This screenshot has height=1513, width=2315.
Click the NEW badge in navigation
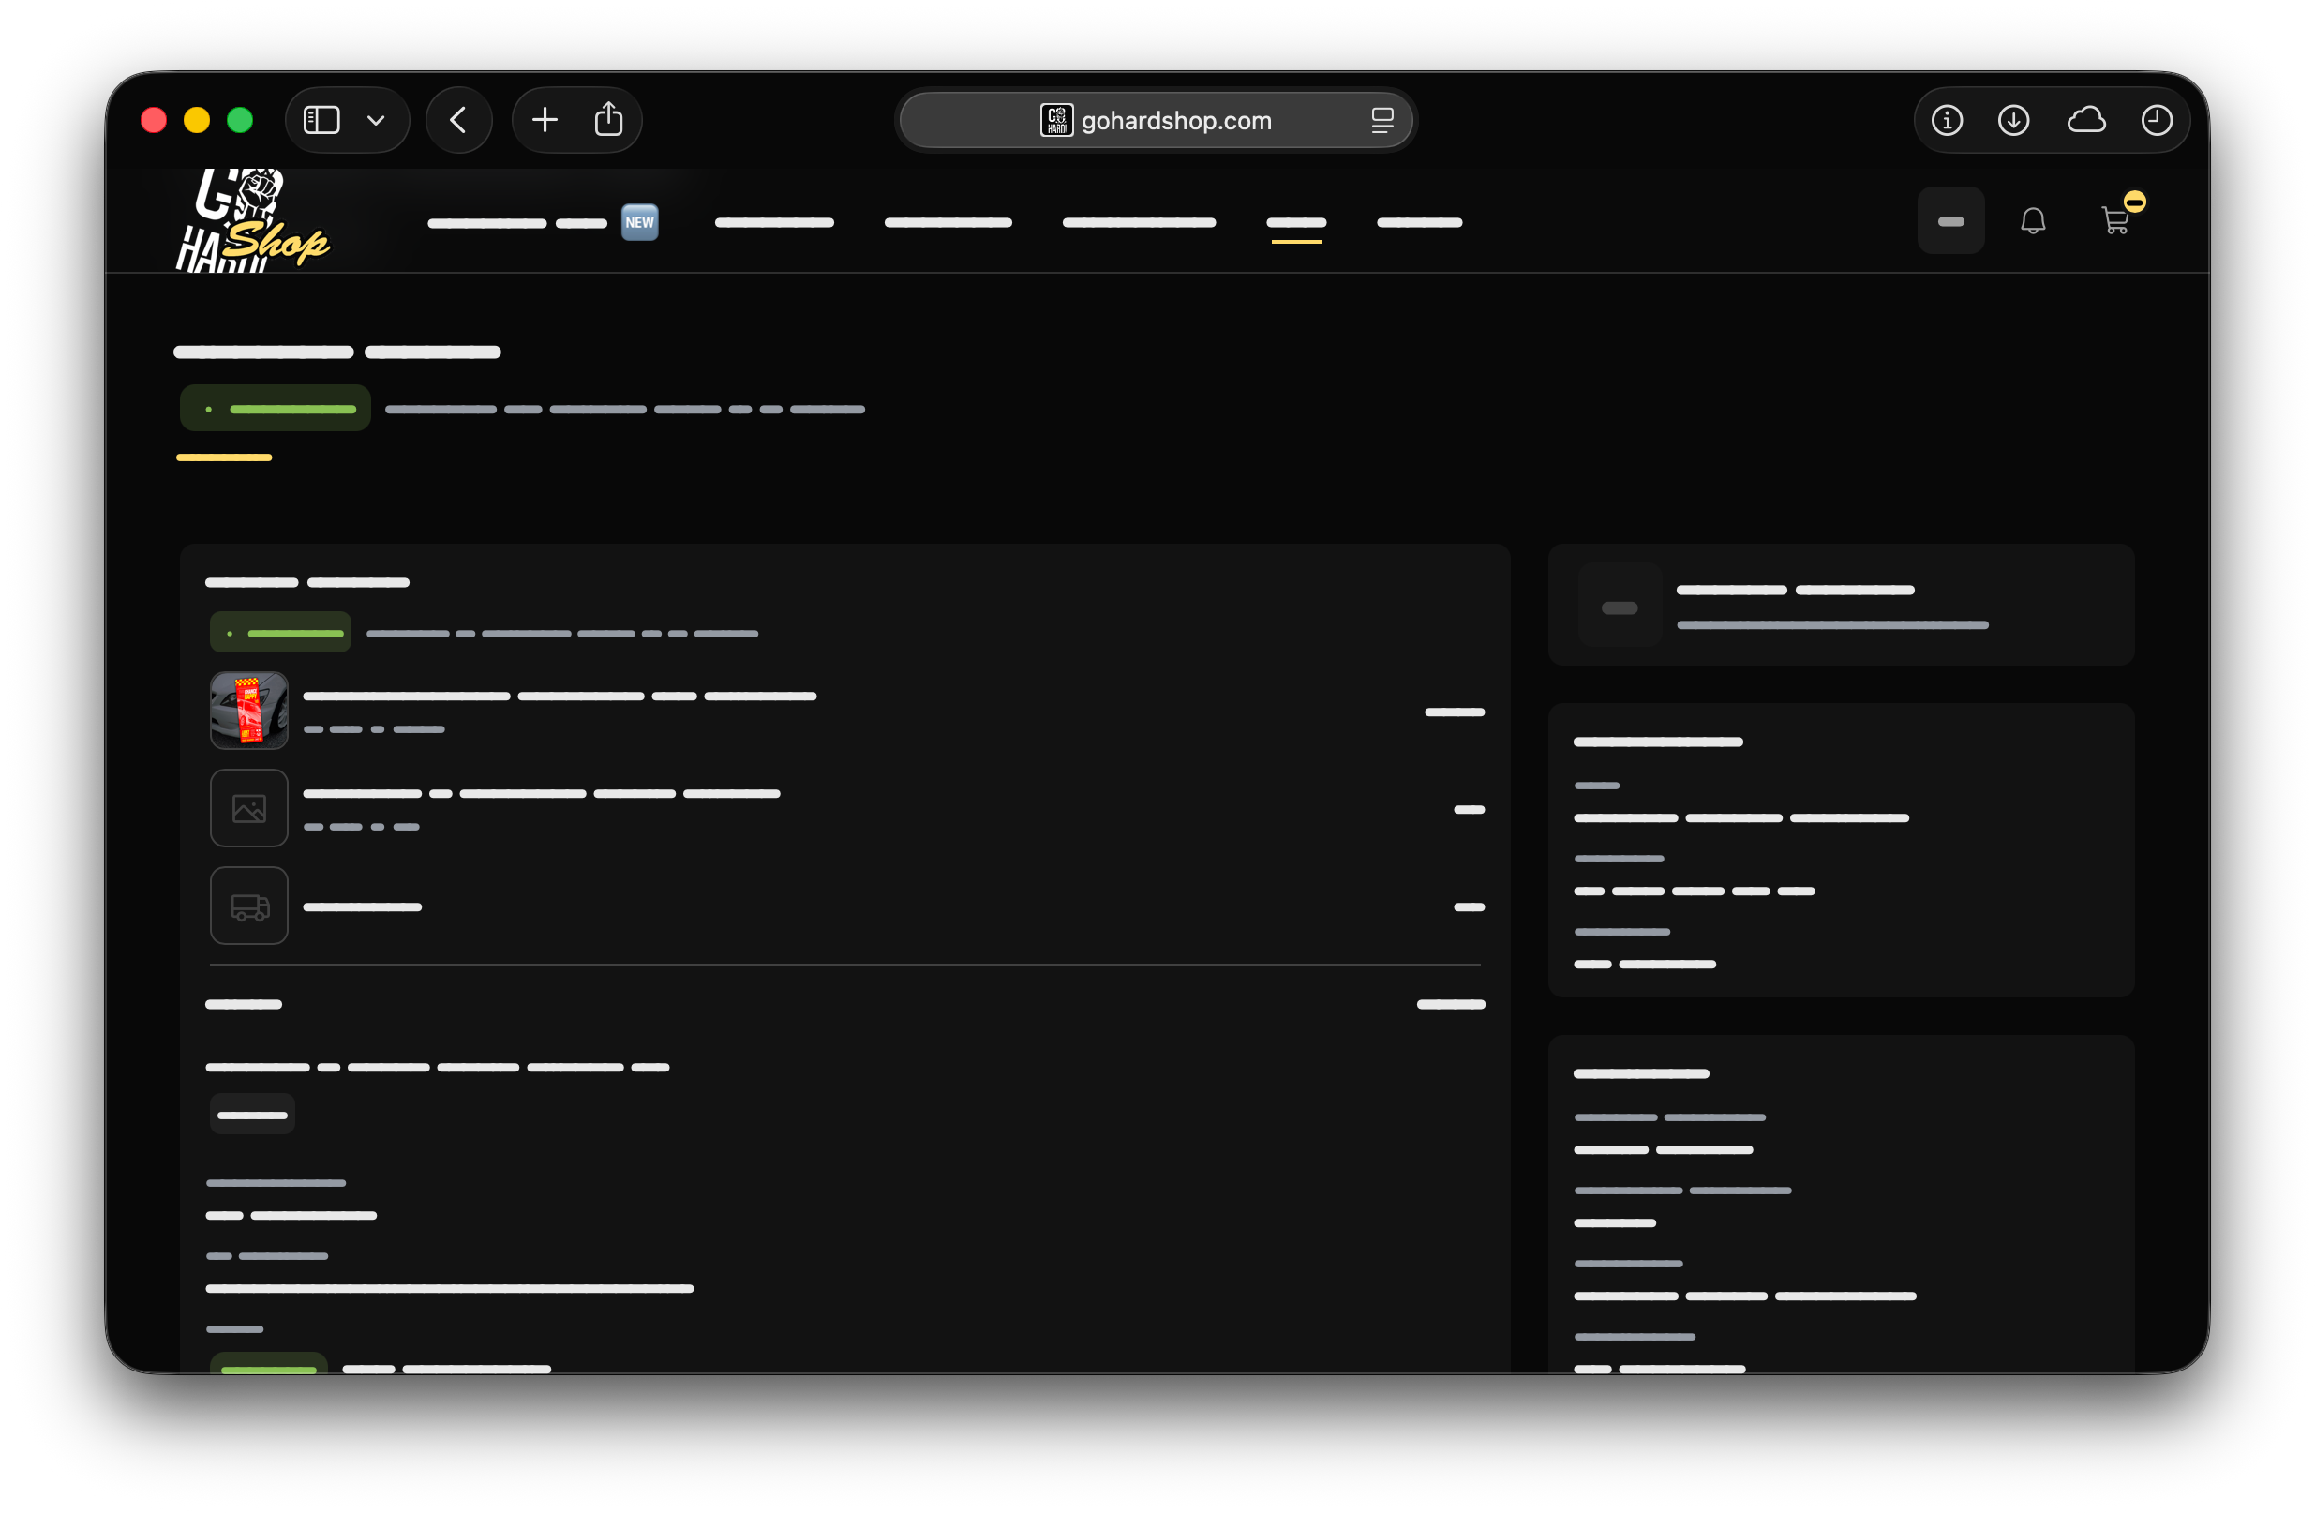coord(639,222)
